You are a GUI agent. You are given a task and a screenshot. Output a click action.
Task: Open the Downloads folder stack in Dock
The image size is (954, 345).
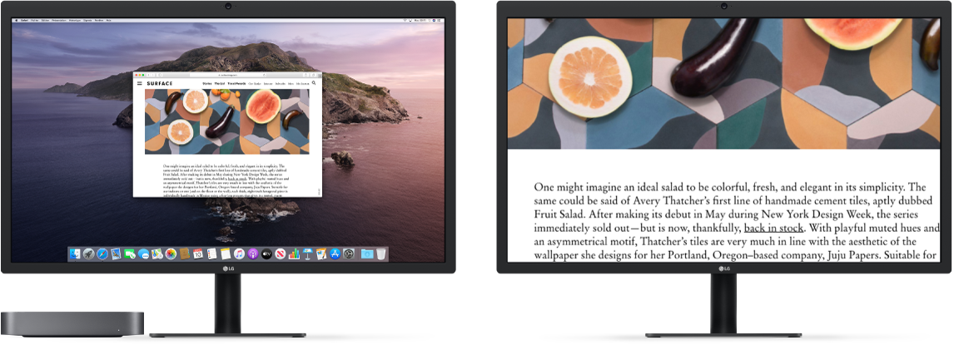366,254
